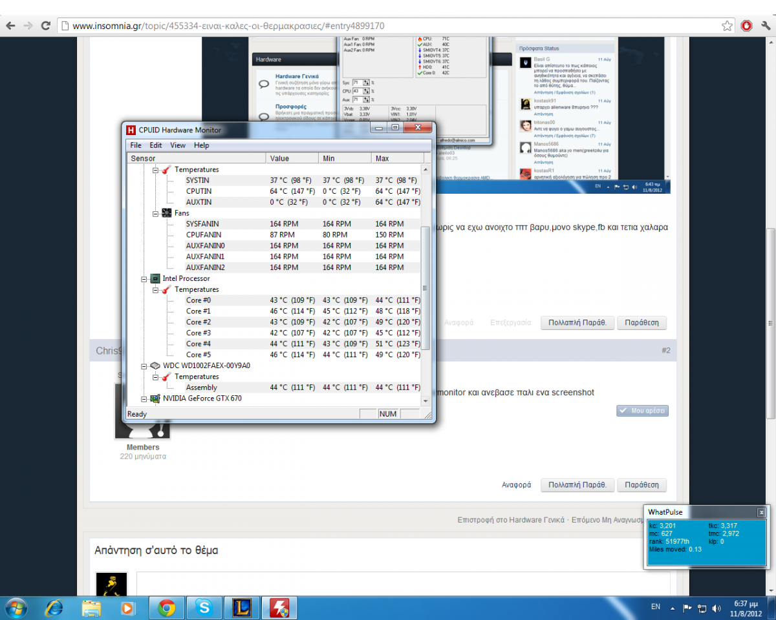Viewport: 776px width, 620px height.
Task: Go back with Chrome's back arrow
Action: click(10, 26)
